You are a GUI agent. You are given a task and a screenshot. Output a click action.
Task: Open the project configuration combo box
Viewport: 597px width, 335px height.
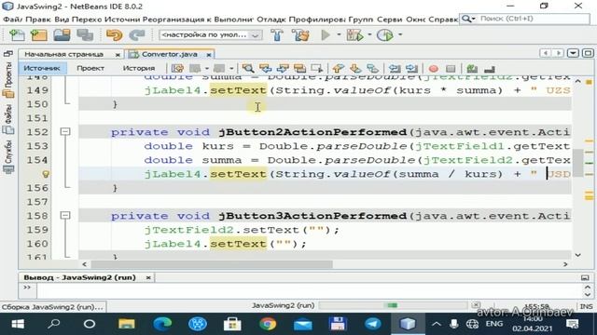click(x=210, y=35)
